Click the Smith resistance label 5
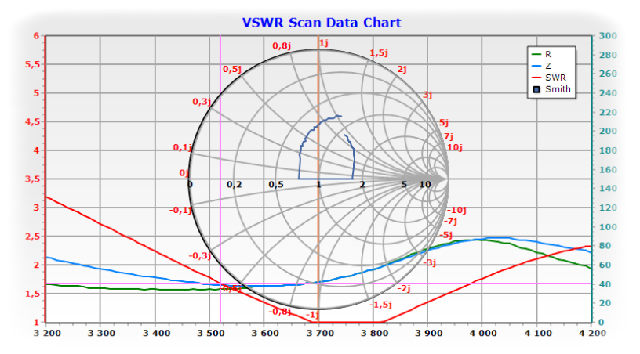The width and height of the screenshot is (640, 354). 404,185
